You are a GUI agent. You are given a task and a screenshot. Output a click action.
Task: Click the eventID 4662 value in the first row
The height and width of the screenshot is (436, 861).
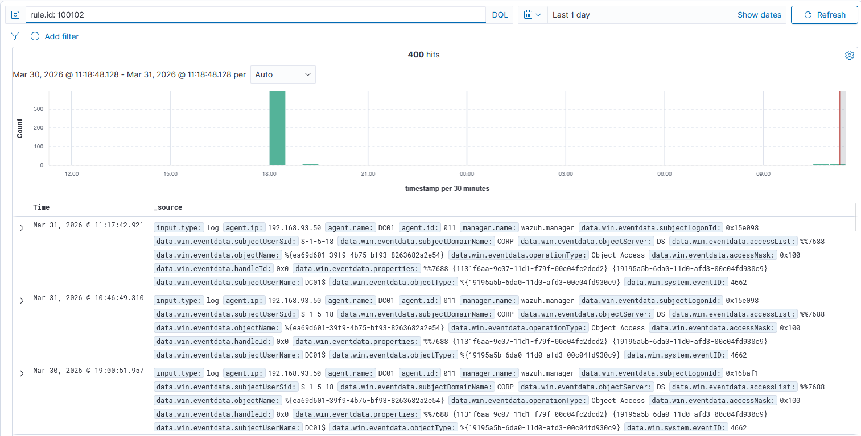pos(739,283)
